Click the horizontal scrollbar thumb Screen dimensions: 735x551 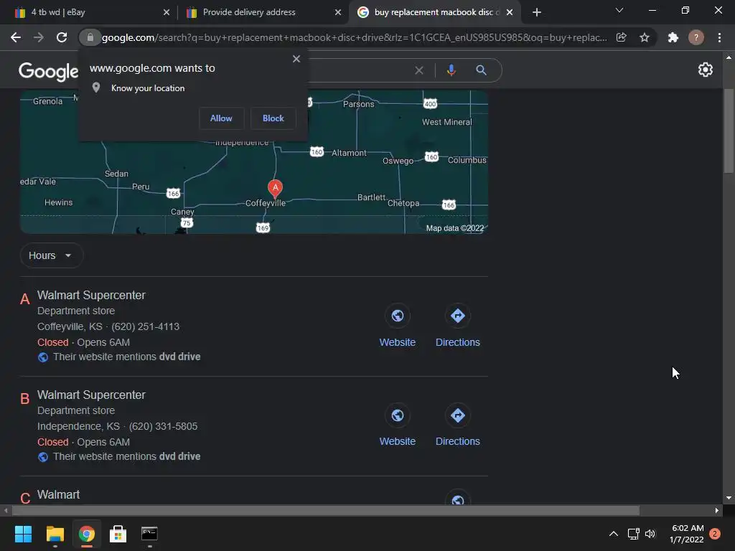325,510
